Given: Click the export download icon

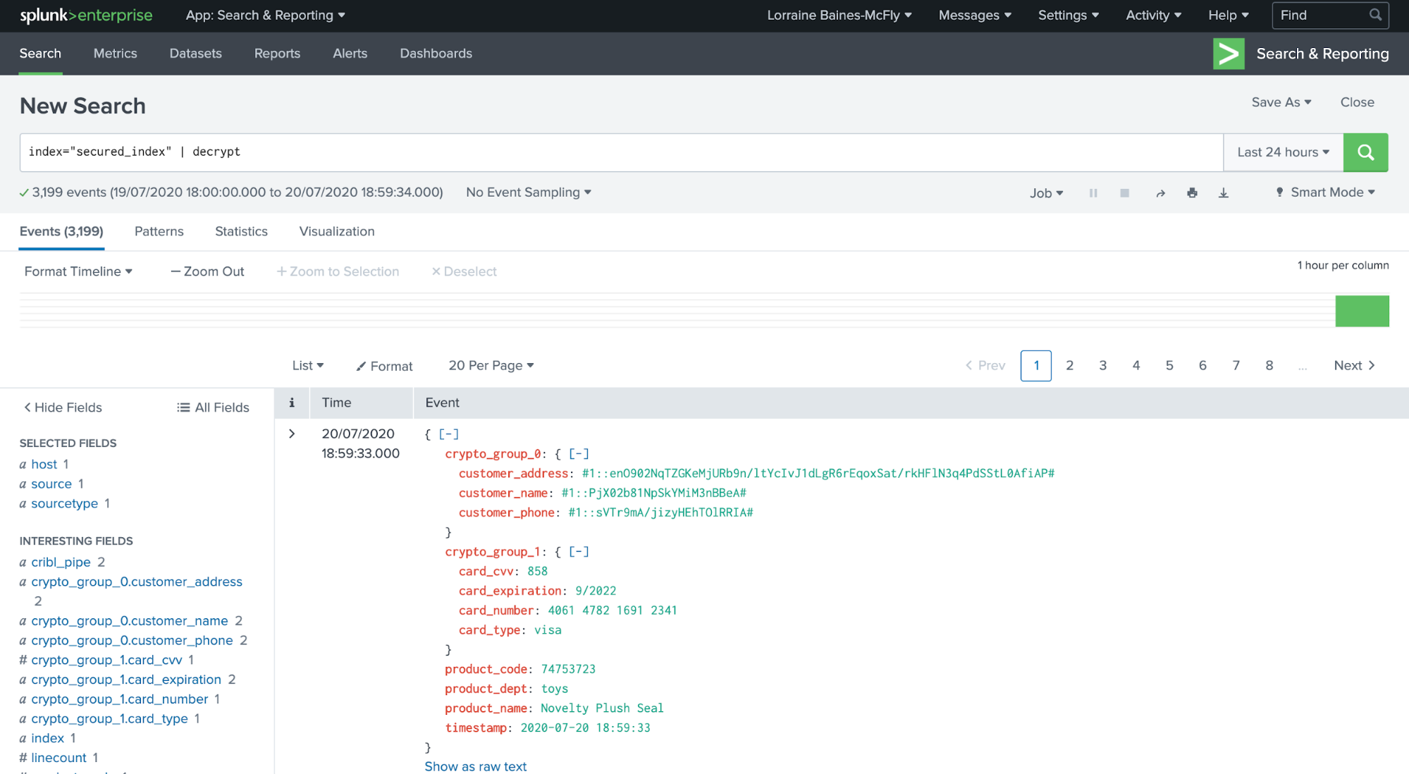Looking at the screenshot, I should click(1224, 193).
